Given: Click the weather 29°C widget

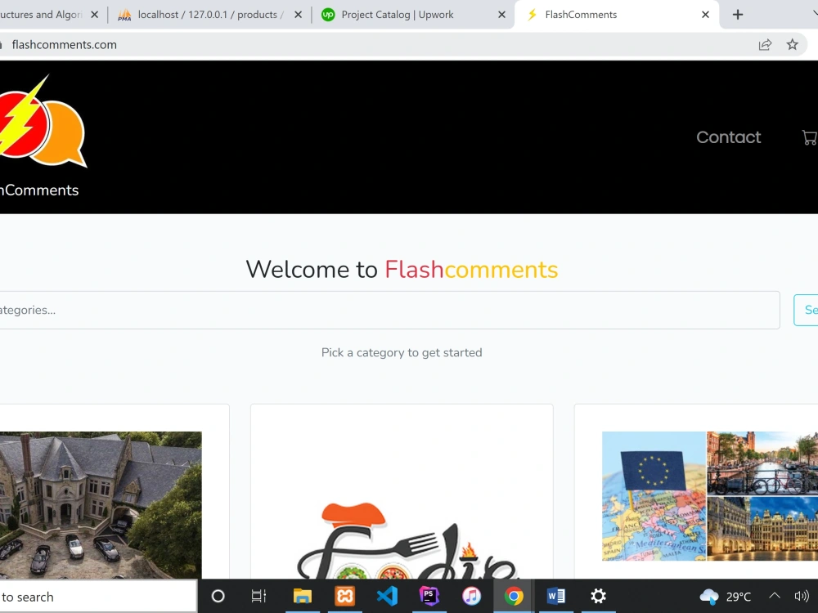Looking at the screenshot, I should click(x=726, y=597).
